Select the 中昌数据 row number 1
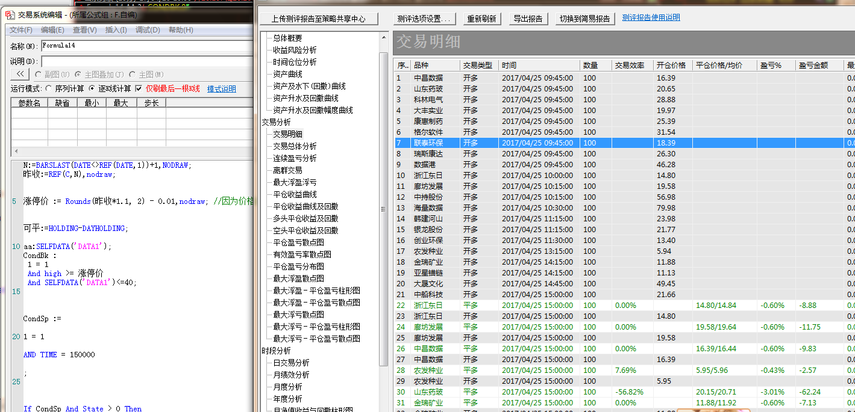Image resolution: width=855 pixels, height=412 pixels. (x=624, y=78)
